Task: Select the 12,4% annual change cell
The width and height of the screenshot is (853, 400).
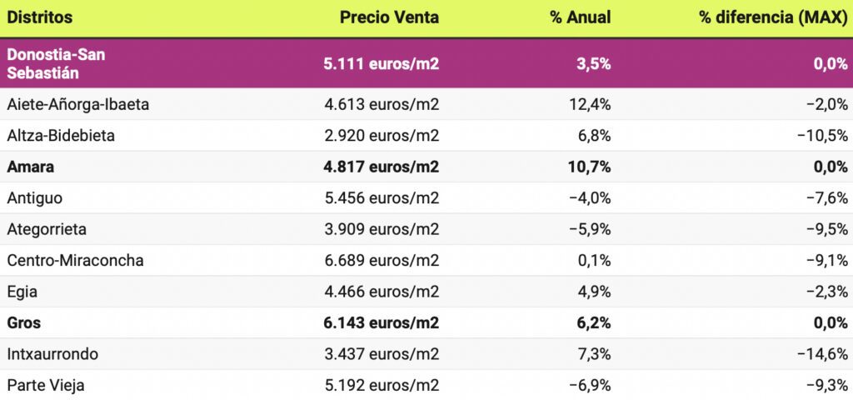Action: click(592, 104)
